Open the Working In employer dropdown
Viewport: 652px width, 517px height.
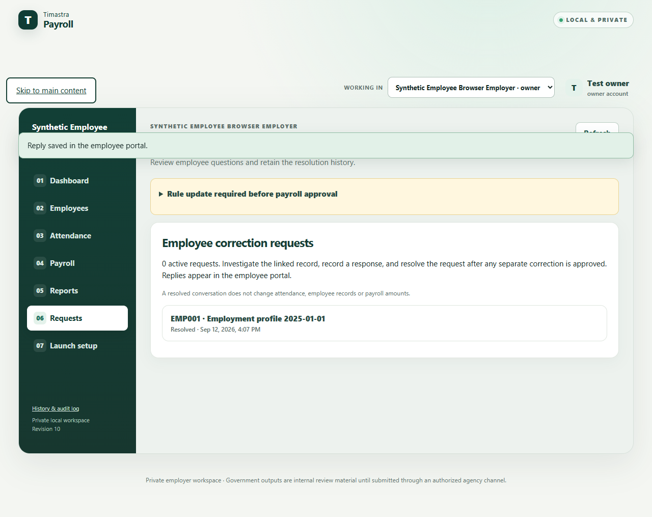coord(471,88)
